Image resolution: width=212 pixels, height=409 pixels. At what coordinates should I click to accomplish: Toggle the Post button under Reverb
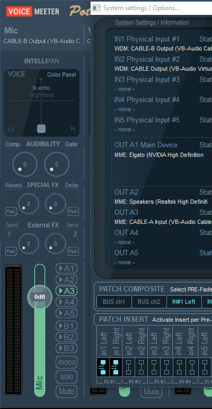[11, 211]
